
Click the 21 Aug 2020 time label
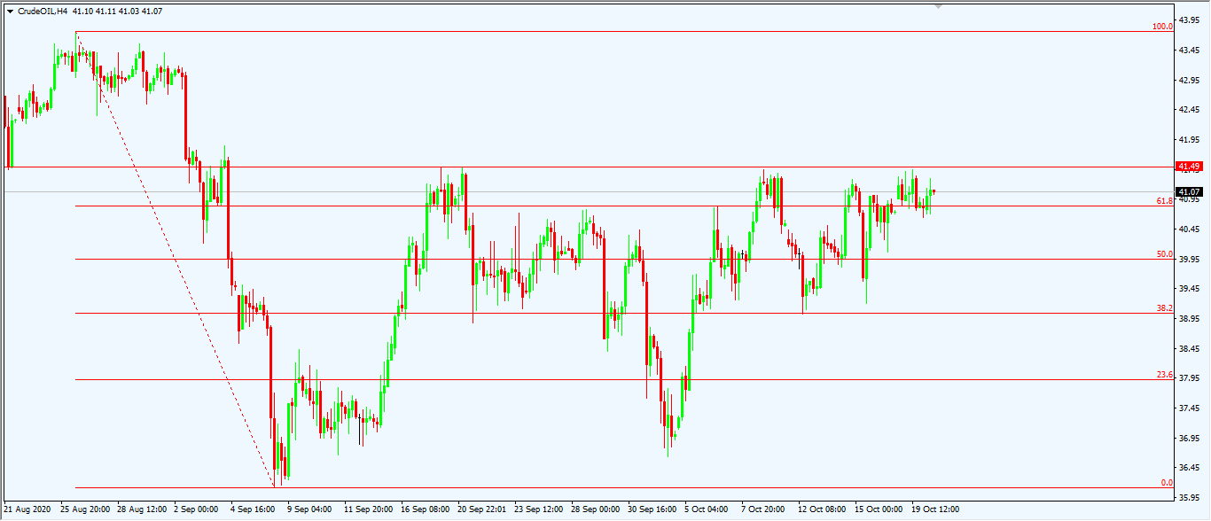(x=27, y=510)
